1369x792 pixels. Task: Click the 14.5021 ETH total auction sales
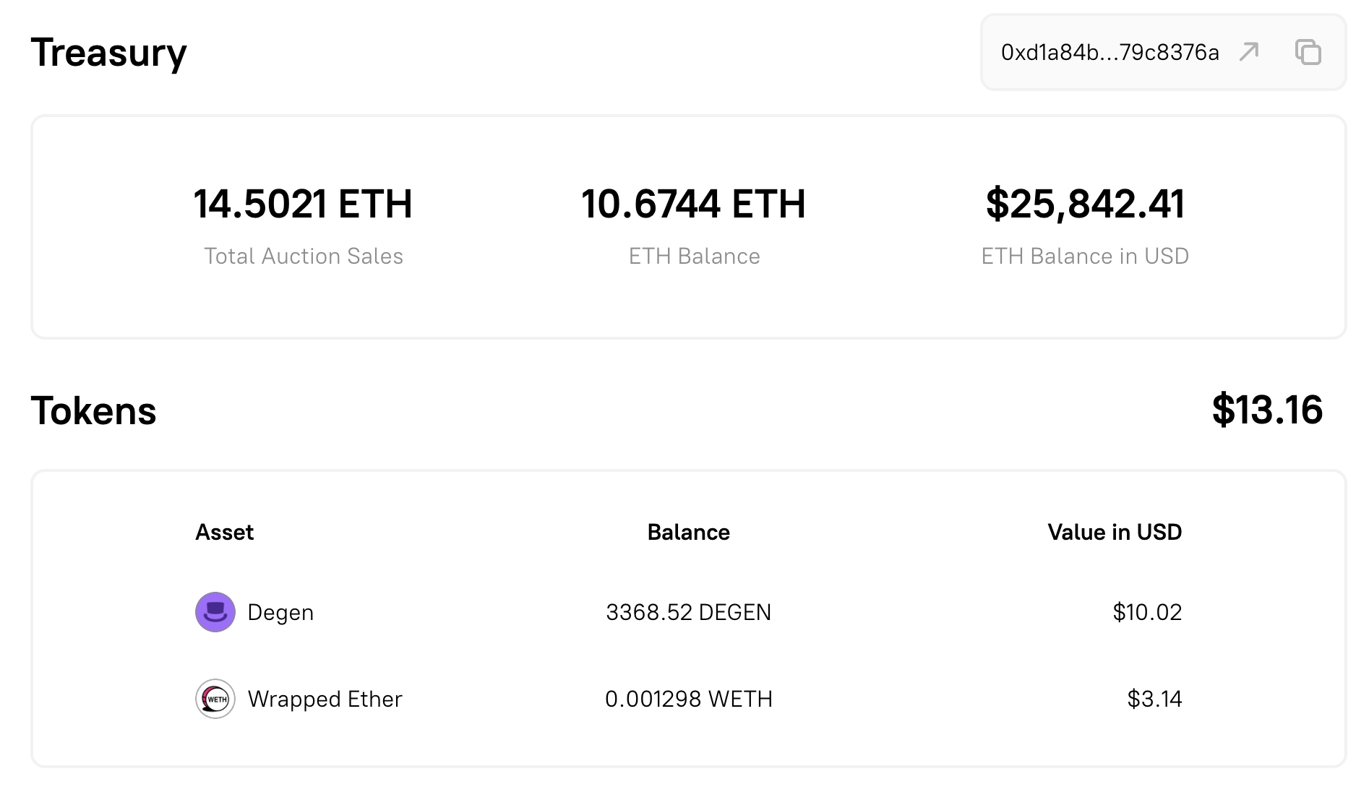tap(303, 204)
